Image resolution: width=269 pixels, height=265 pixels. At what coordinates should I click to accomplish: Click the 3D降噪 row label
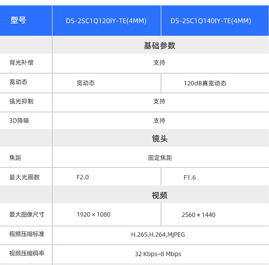click(19, 121)
